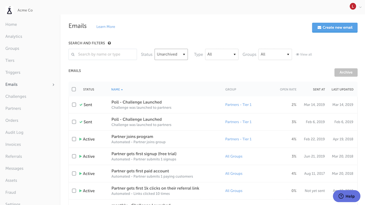Open Assets in the sidebar

11,180
